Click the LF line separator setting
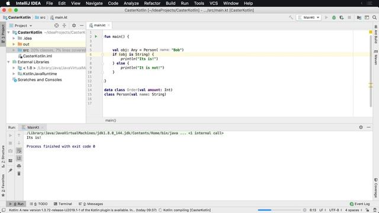This screenshot has width=379, height=213. [x=323, y=210]
